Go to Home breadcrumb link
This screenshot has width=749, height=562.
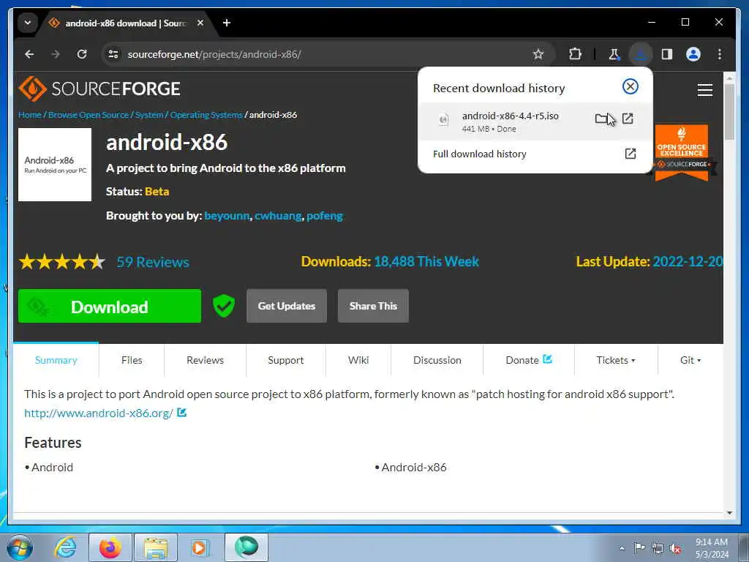click(x=29, y=115)
